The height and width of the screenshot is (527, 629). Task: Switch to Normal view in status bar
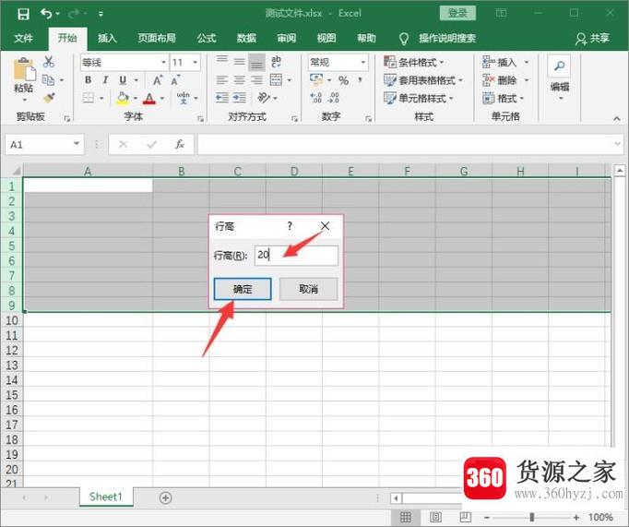pos(406,517)
